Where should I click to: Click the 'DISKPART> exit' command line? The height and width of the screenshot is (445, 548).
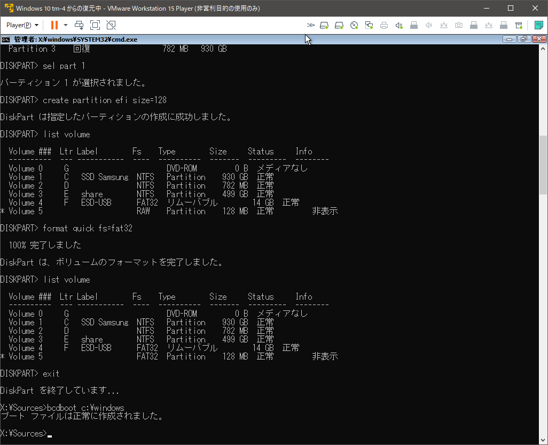[x=30, y=374]
